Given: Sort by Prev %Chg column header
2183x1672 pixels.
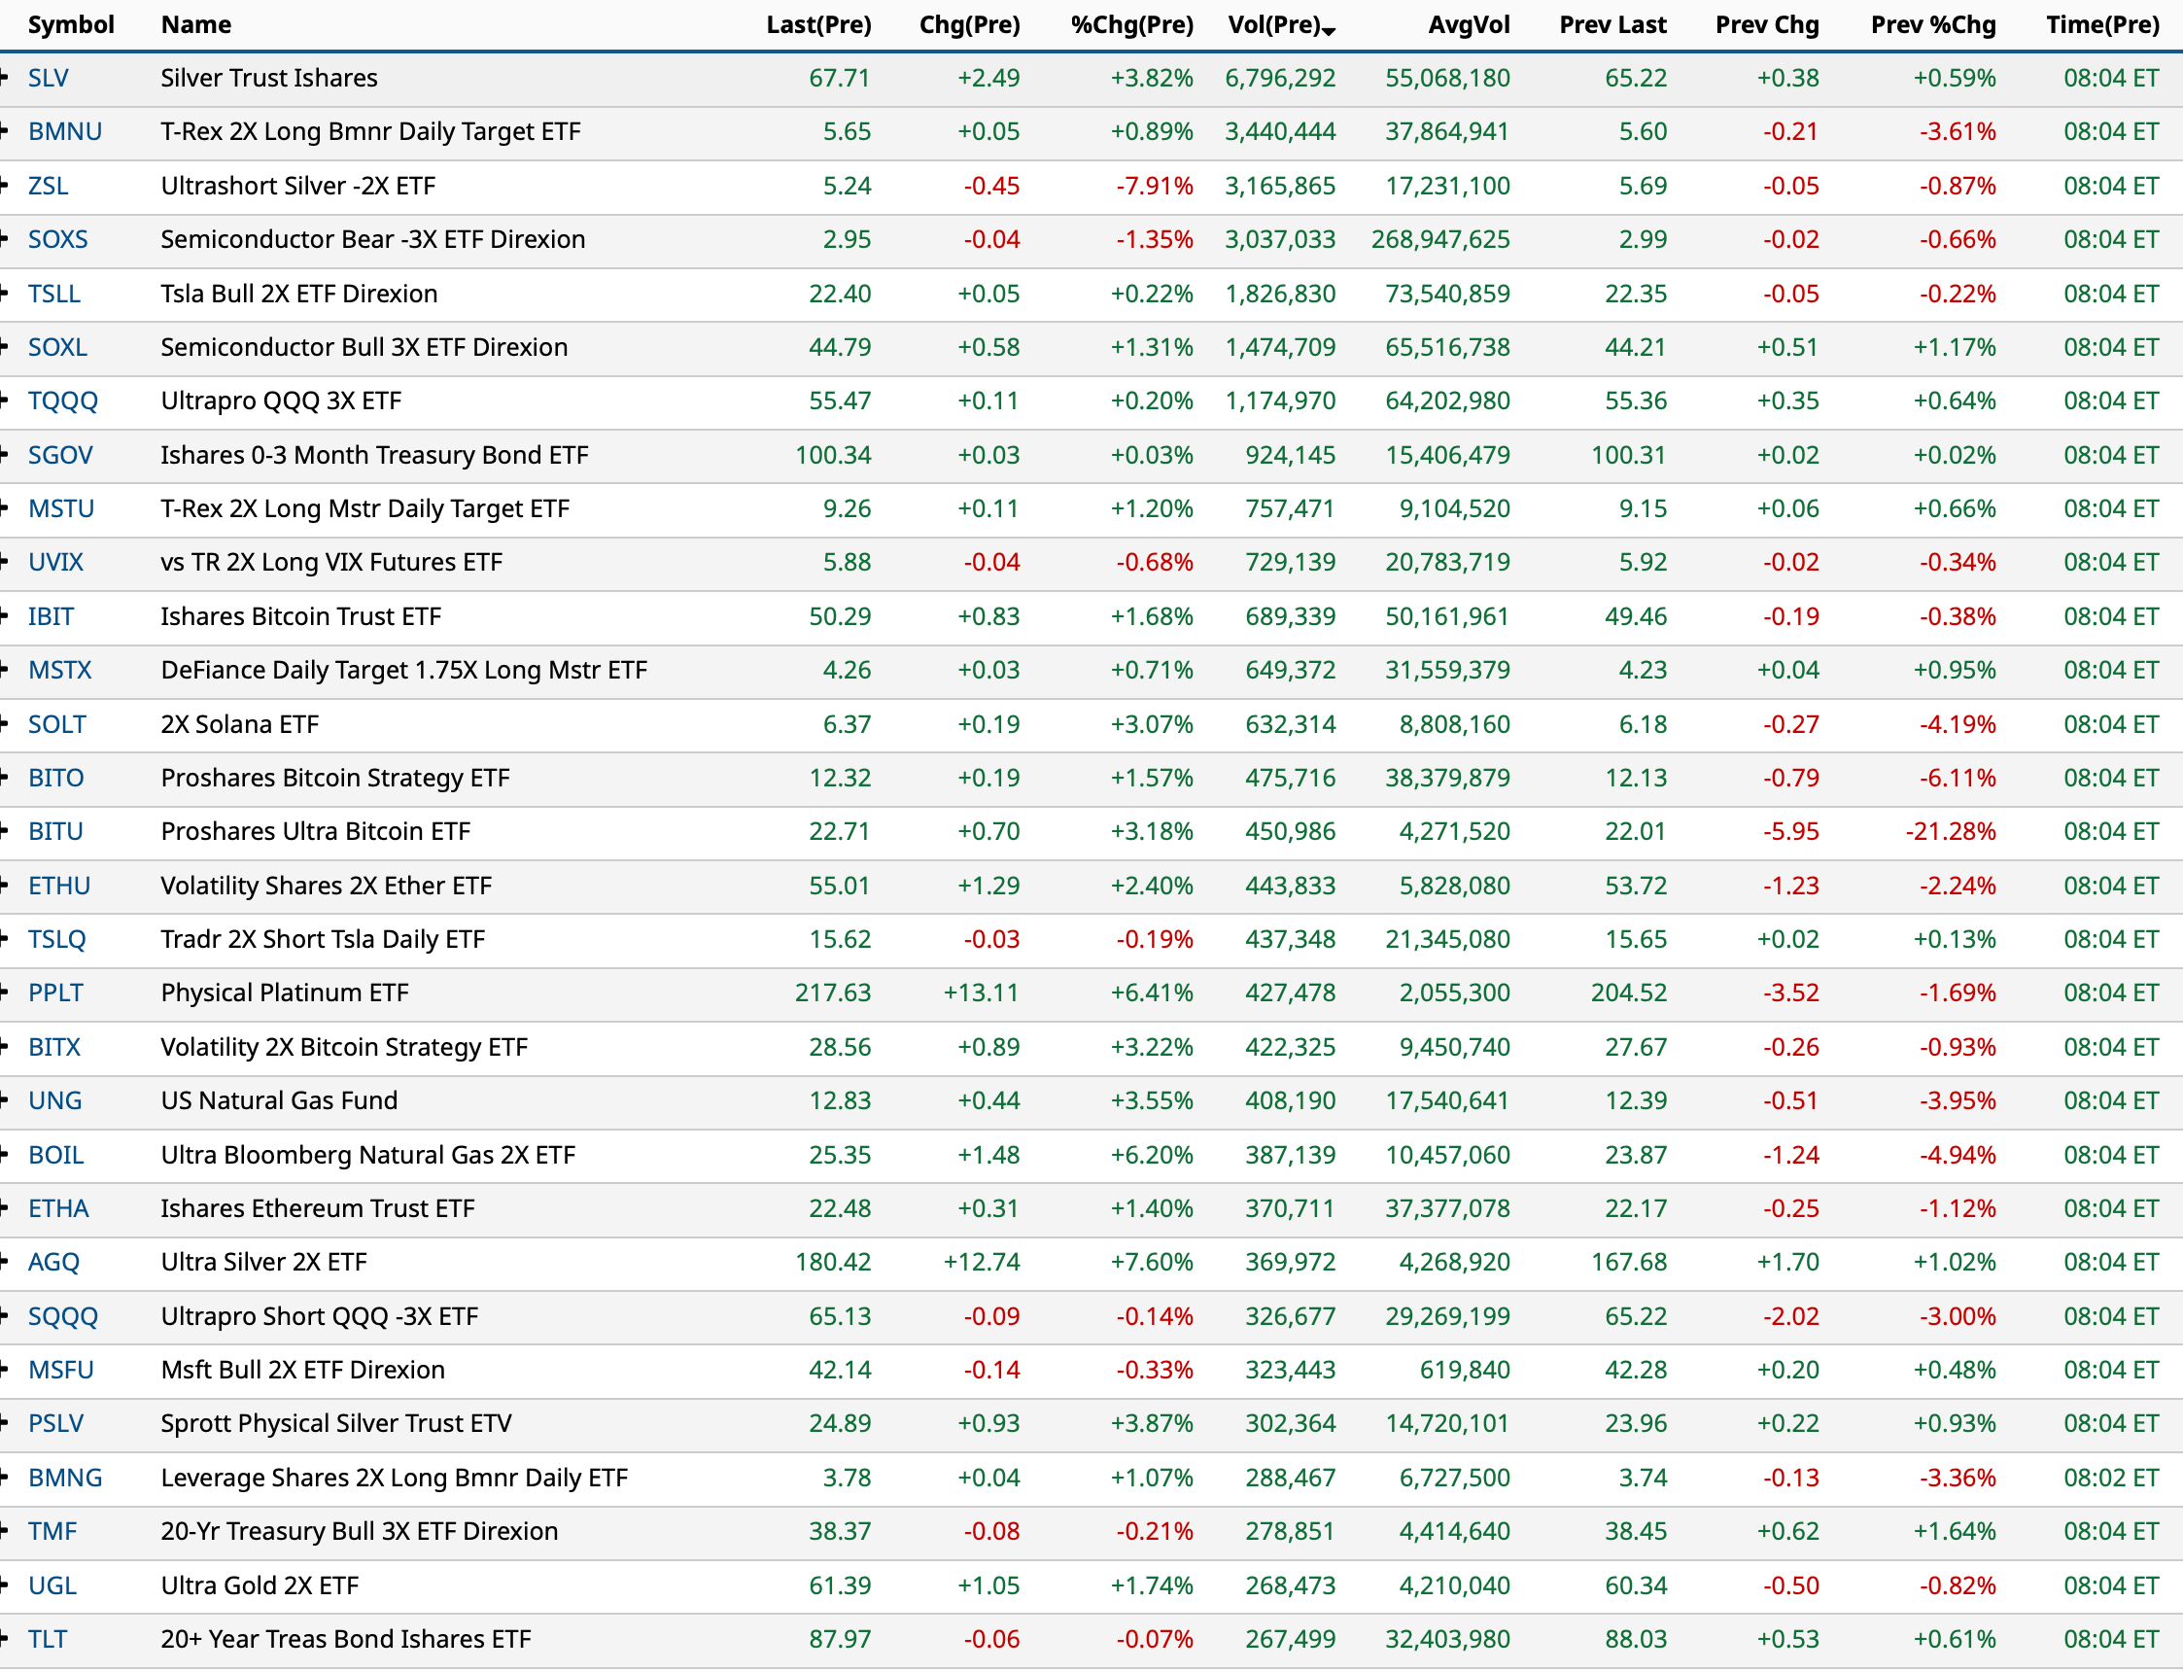Looking at the screenshot, I should tap(1932, 25).
